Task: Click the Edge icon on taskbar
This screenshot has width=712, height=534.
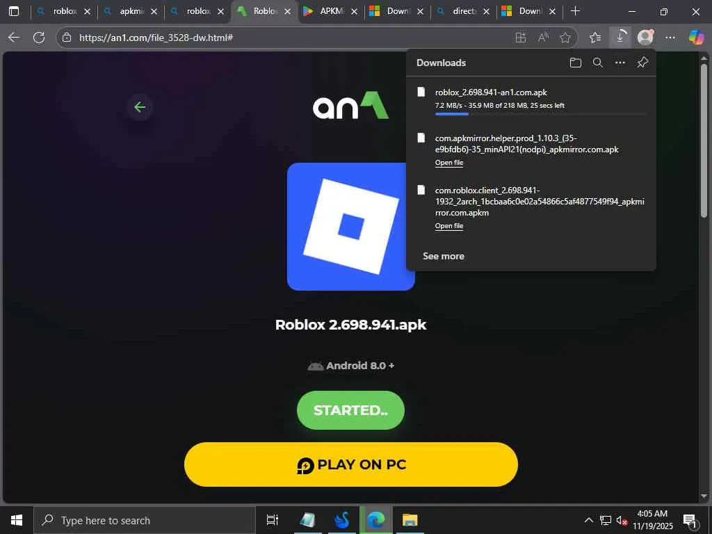Action: tap(376, 520)
